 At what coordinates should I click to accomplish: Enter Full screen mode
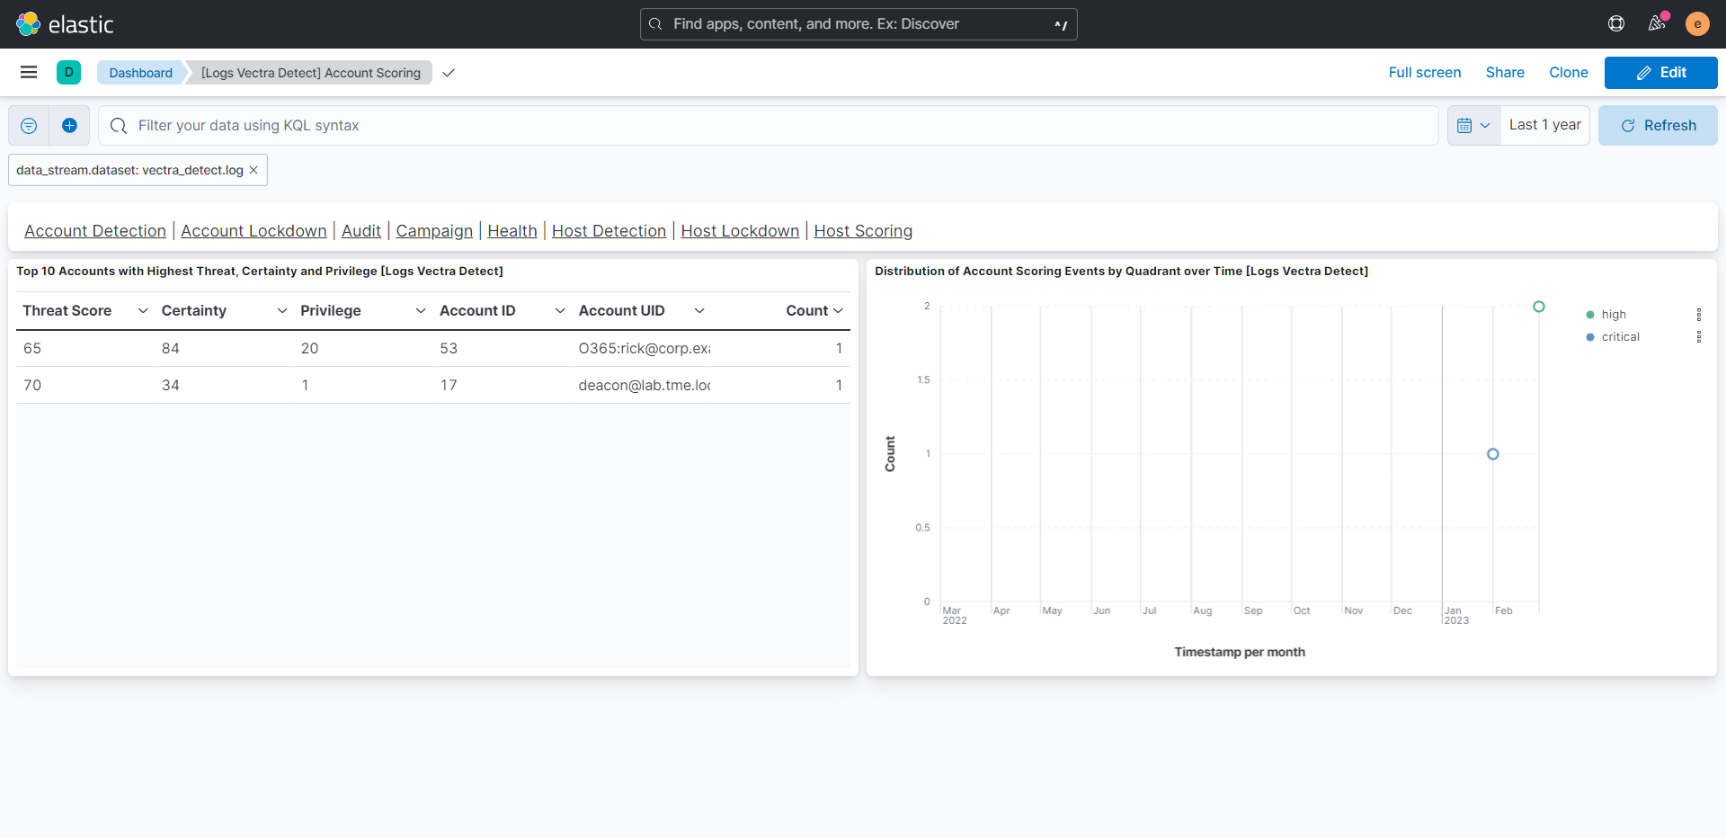point(1424,73)
